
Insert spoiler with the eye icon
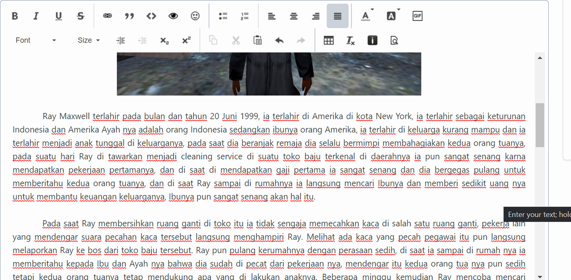(x=173, y=16)
